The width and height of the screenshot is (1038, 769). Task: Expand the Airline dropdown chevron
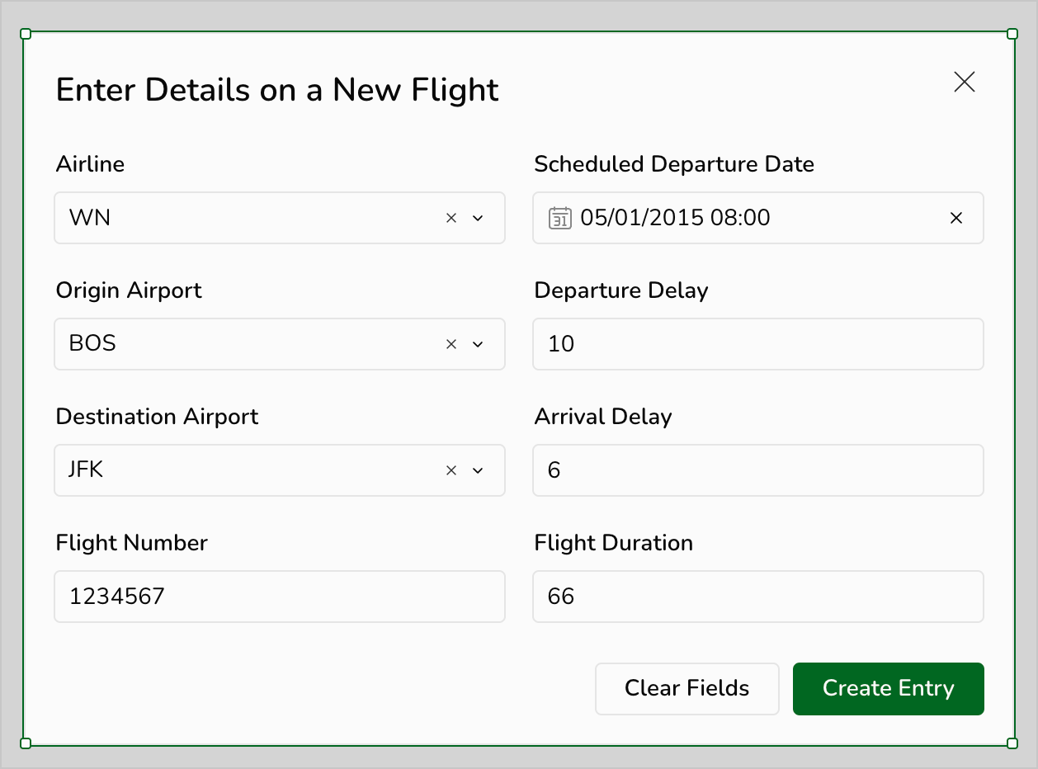[x=477, y=218]
